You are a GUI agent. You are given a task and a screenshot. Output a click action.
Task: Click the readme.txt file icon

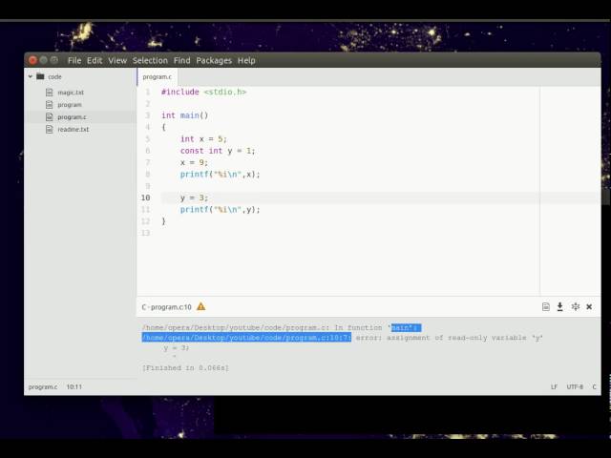(49, 130)
